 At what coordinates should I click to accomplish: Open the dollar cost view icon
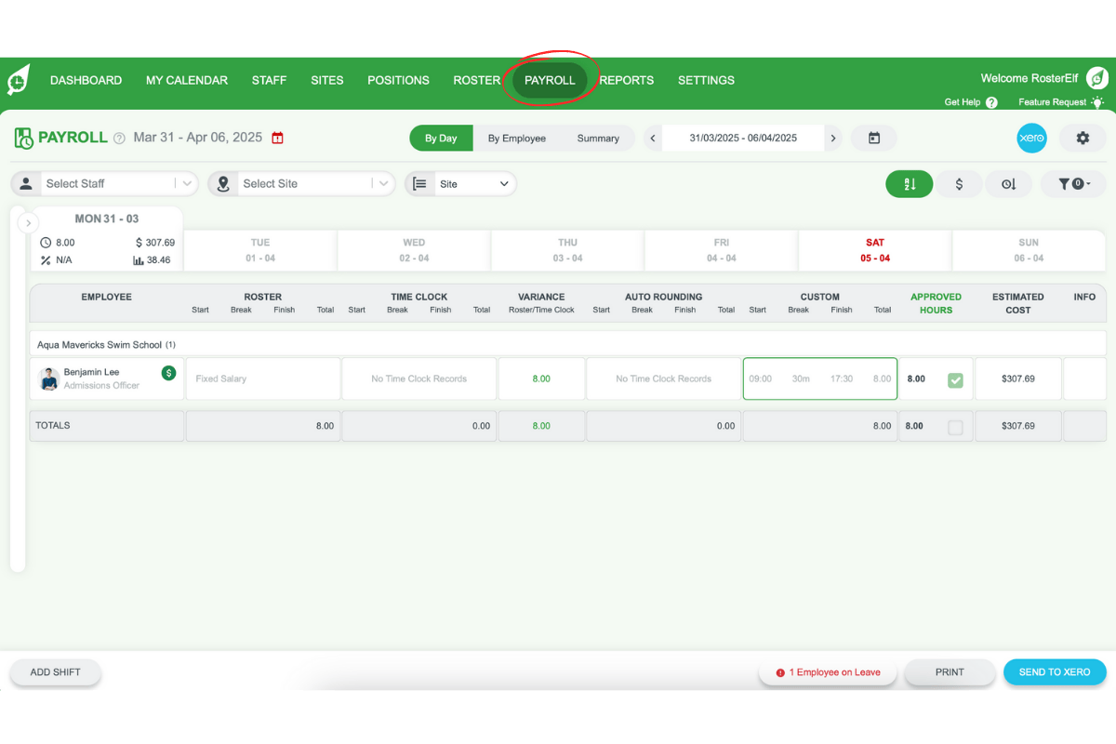[959, 183]
